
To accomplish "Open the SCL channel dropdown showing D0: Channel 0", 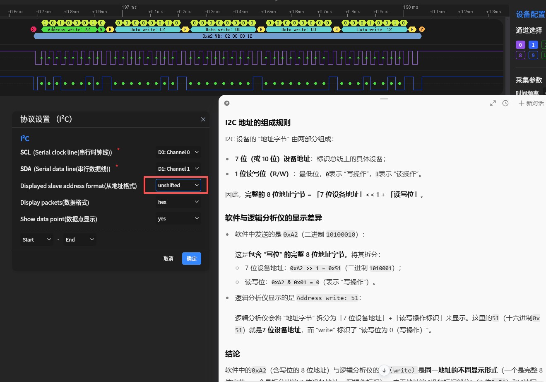I will [178, 152].
